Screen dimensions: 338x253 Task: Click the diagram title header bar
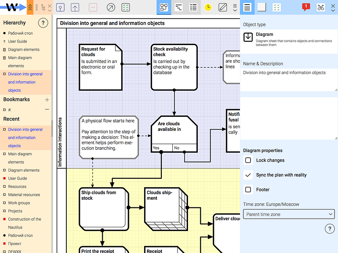coord(149,23)
